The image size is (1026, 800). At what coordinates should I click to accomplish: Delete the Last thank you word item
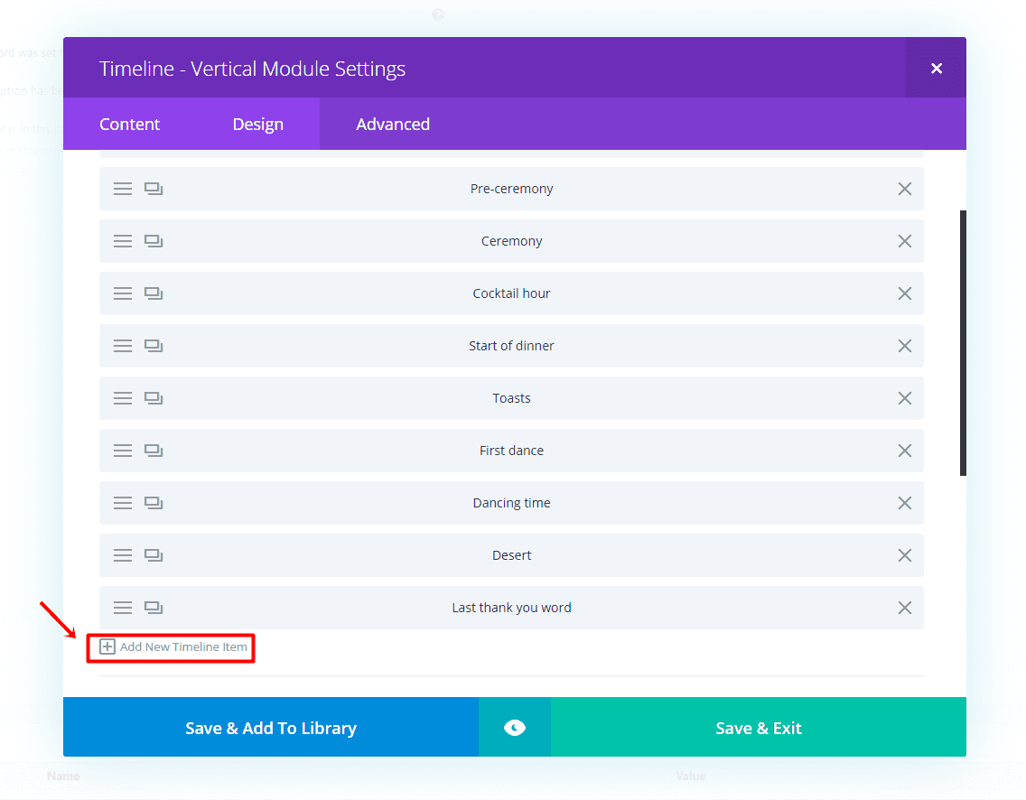(904, 608)
